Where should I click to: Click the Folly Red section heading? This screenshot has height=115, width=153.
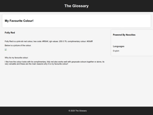[x=10, y=33]
